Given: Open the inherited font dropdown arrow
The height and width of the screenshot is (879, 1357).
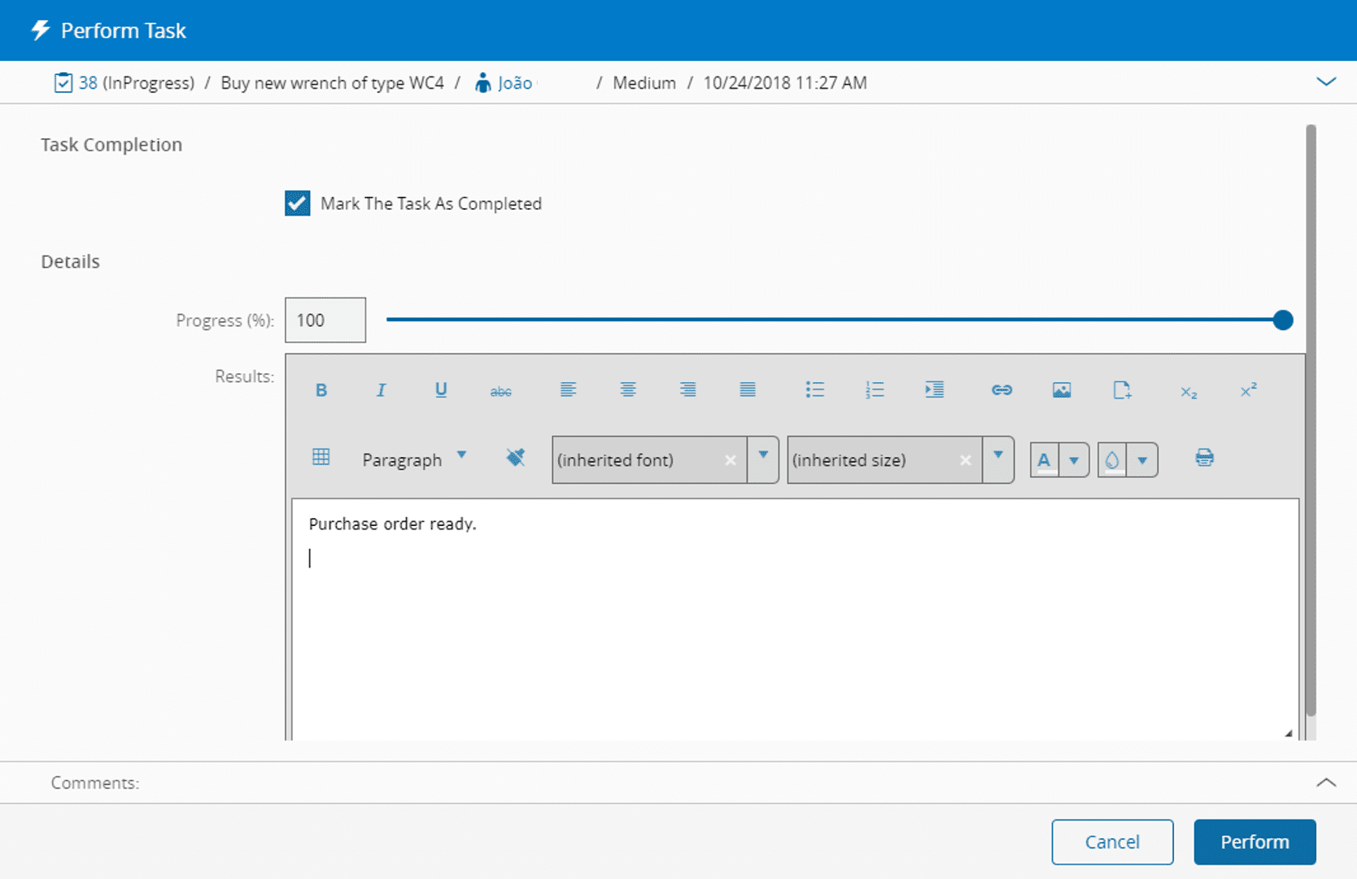Looking at the screenshot, I should pos(762,459).
